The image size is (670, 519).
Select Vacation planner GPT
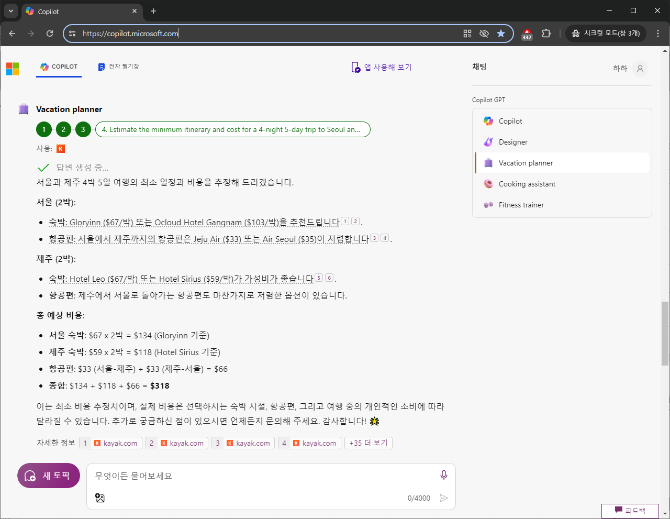point(562,163)
